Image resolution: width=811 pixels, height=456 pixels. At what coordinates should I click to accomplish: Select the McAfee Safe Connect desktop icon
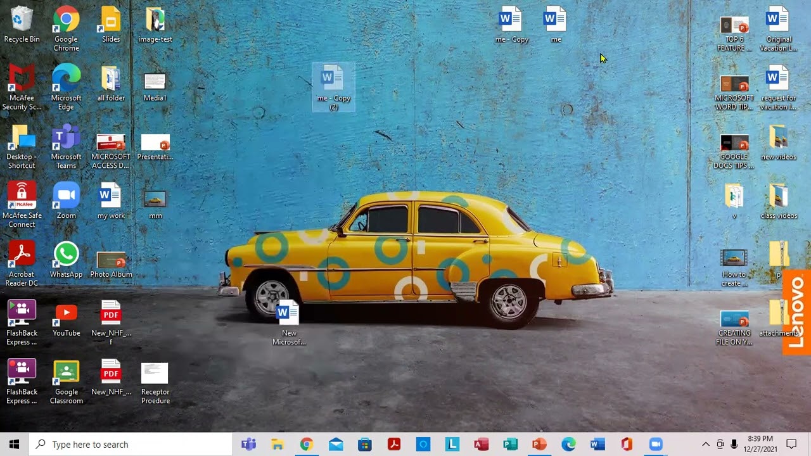22,205
